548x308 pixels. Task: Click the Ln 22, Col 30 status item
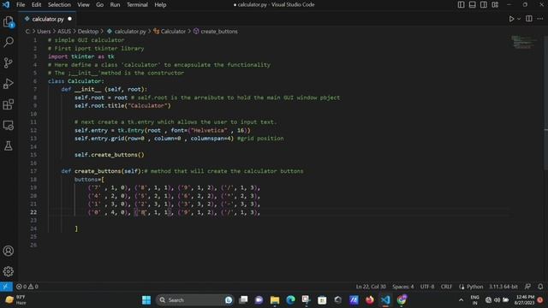(371, 287)
